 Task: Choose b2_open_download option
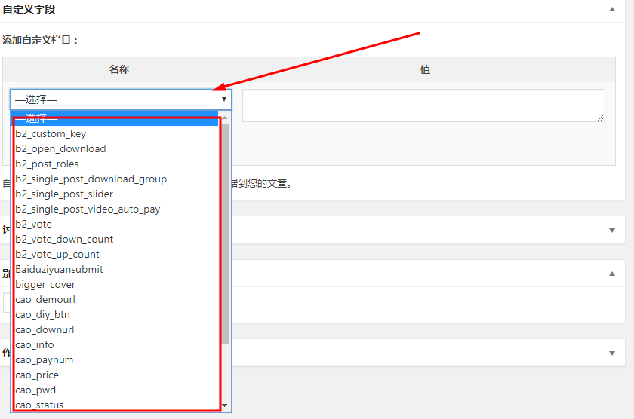pyautogui.click(x=60, y=148)
